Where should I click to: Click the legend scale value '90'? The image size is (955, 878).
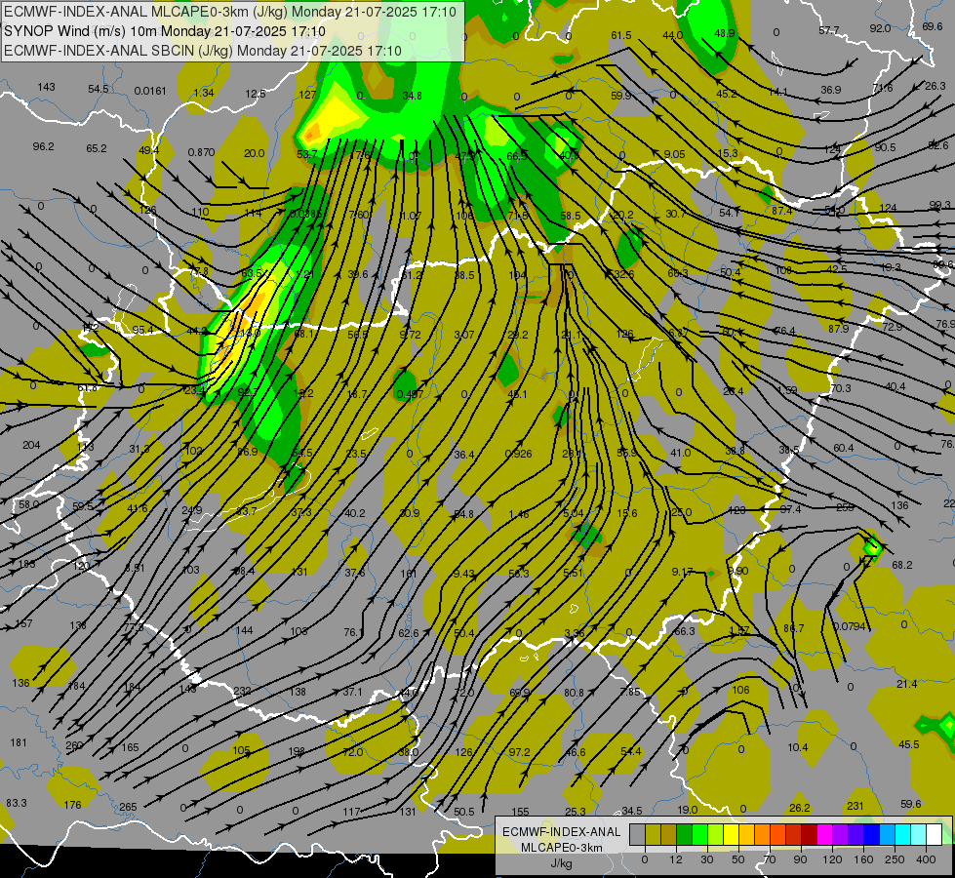800,859
